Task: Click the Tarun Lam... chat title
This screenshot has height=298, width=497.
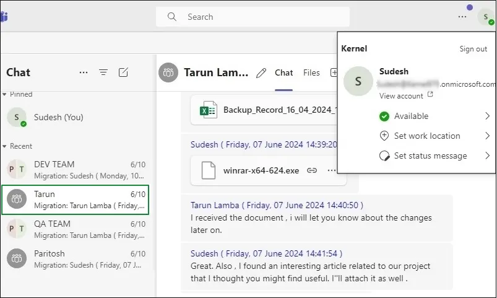Action: (216, 72)
